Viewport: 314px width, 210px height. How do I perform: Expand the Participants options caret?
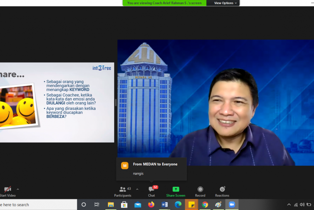(x=137, y=189)
